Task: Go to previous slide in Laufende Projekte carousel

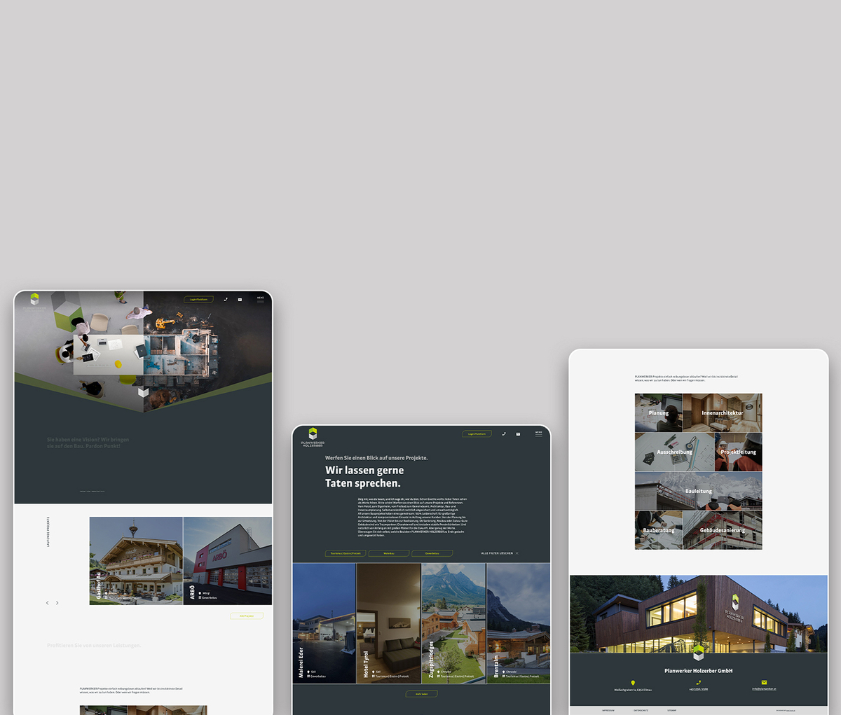Action: (x=48, y=603)
